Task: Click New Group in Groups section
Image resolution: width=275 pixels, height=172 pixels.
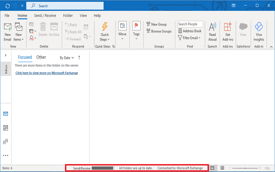Action: click(156, 24)
